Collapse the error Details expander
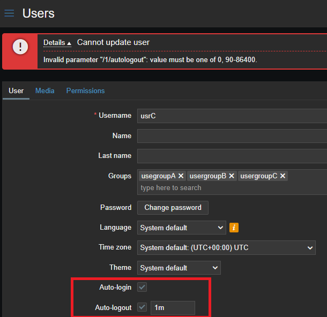 57,43
